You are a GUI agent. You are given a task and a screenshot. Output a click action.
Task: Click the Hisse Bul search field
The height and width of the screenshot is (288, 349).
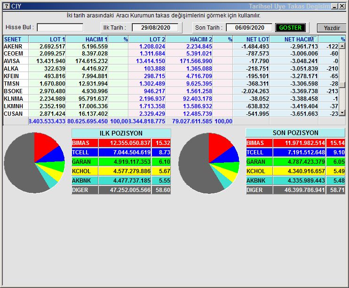coord(60,28)
